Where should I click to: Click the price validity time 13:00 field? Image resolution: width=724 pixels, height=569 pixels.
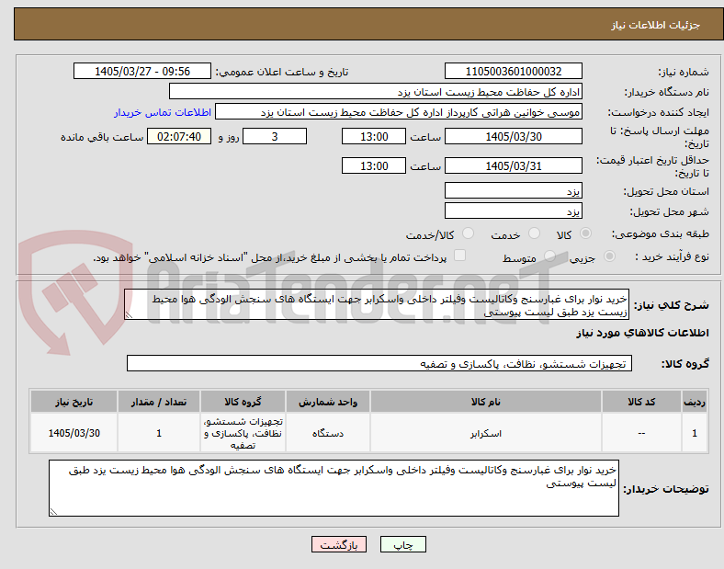(374, 165)
